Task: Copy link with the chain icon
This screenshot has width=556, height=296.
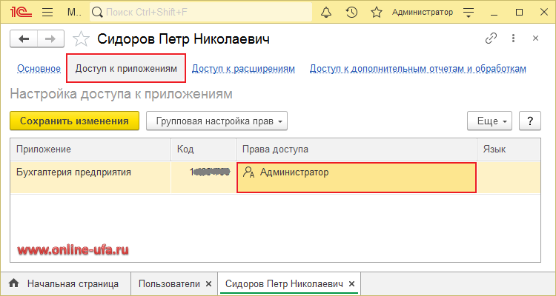Action: coord(491,39)
